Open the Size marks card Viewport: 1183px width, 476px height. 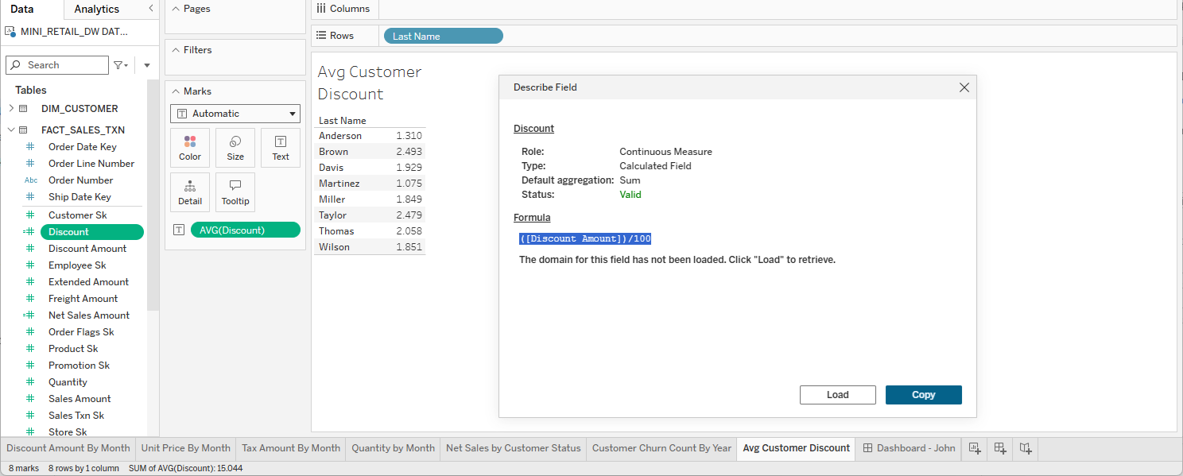pos(235,148)
